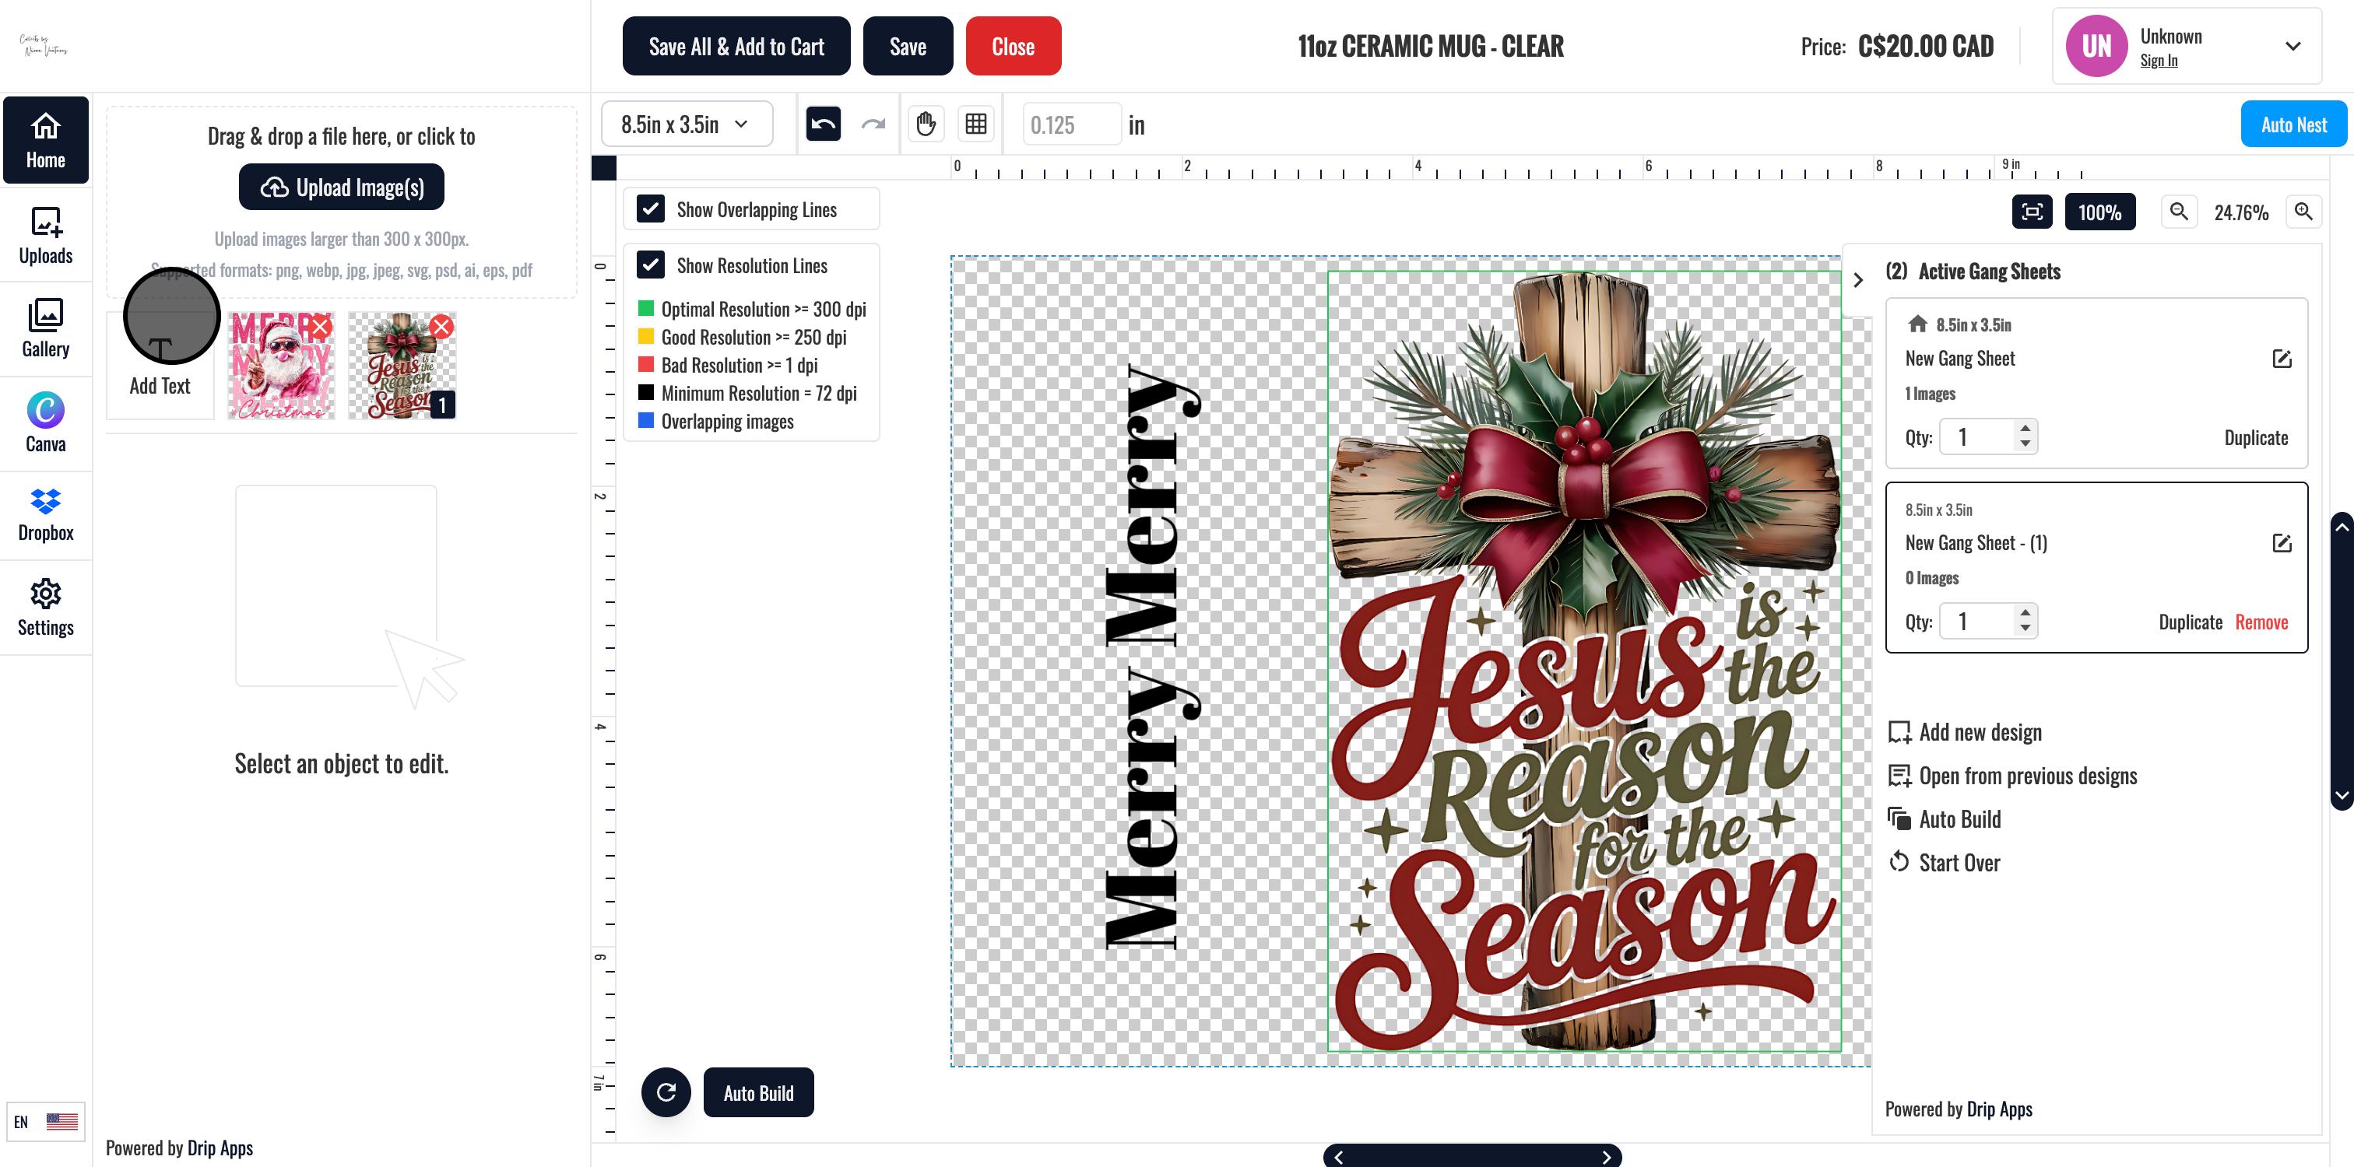Zoom in with the magnifier plus icon

click(x=2303, y=212)
